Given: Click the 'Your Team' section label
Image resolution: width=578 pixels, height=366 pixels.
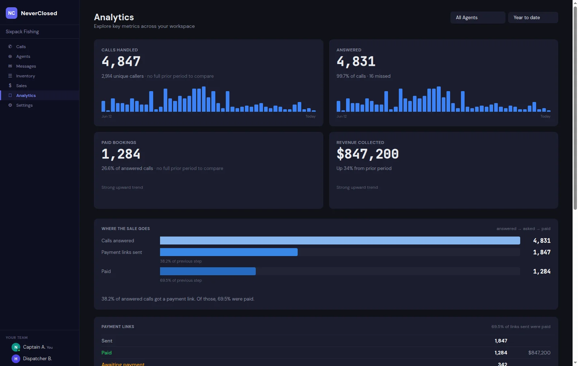Looking at the screenshot, I should [x=17, y=338].
